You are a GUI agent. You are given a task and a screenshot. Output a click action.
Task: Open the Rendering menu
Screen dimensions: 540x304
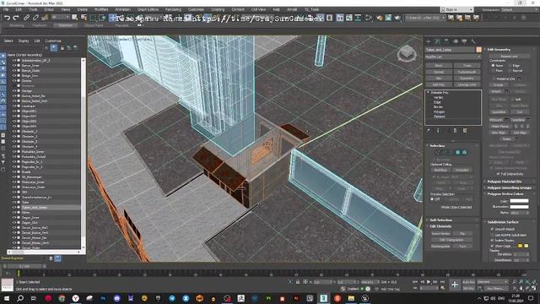[x=173, y=9]
